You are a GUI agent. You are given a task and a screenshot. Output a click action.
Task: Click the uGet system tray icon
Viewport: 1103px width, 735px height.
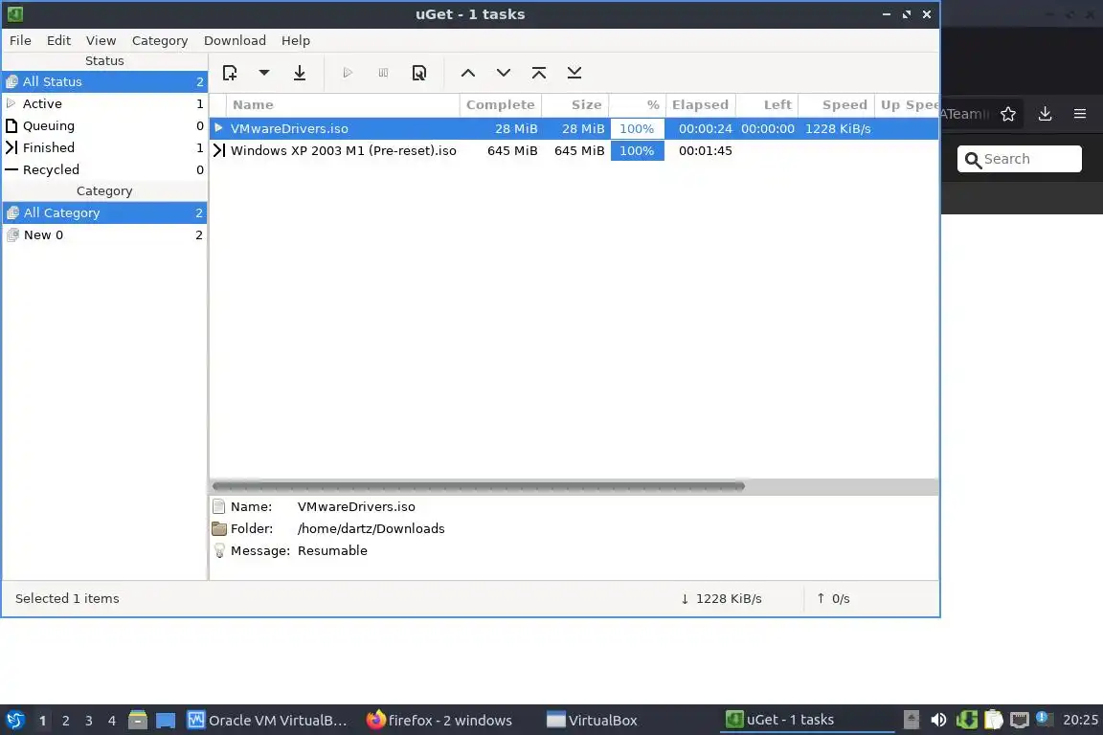[x=966, y=720]
